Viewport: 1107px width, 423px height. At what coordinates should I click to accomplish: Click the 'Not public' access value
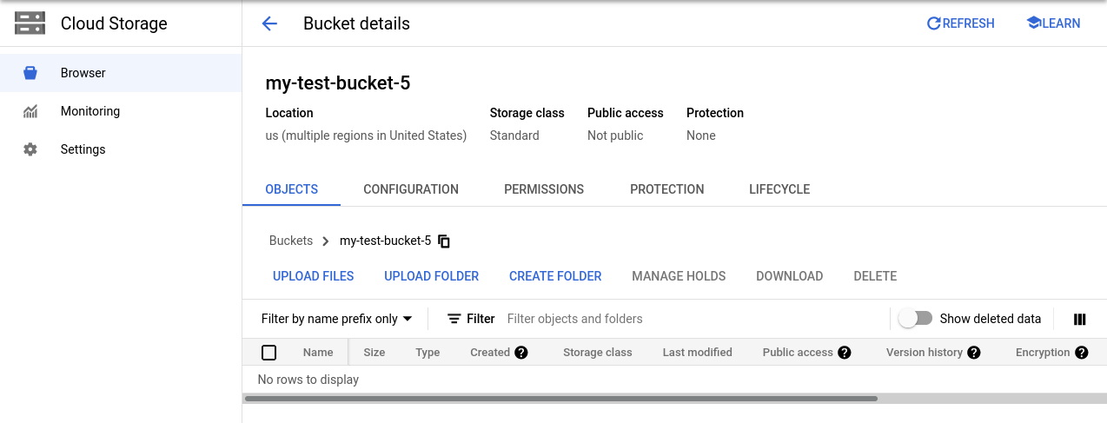pyautogui.click(x=615, y=135)
